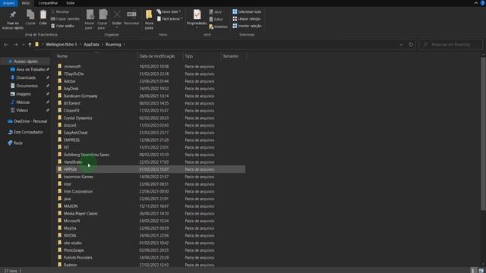Click Copiar caminho in ribbon

coord(65,19)
